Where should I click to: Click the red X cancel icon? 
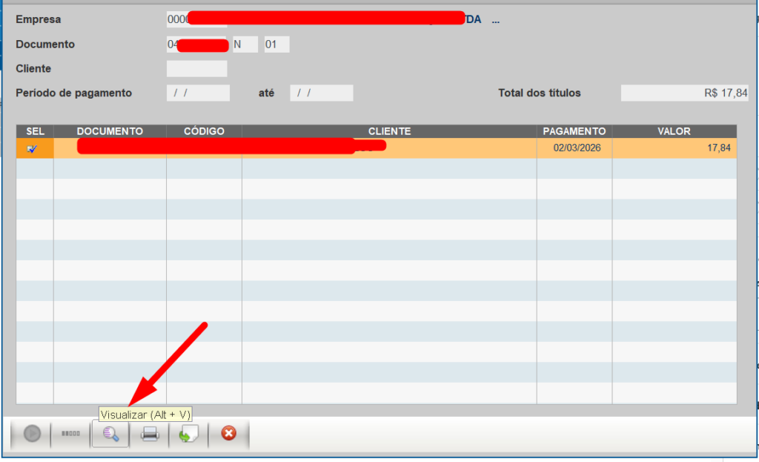coord(228,435)
